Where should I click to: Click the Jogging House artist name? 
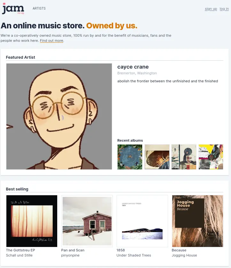pyautogui.click(x=184, y=255)
